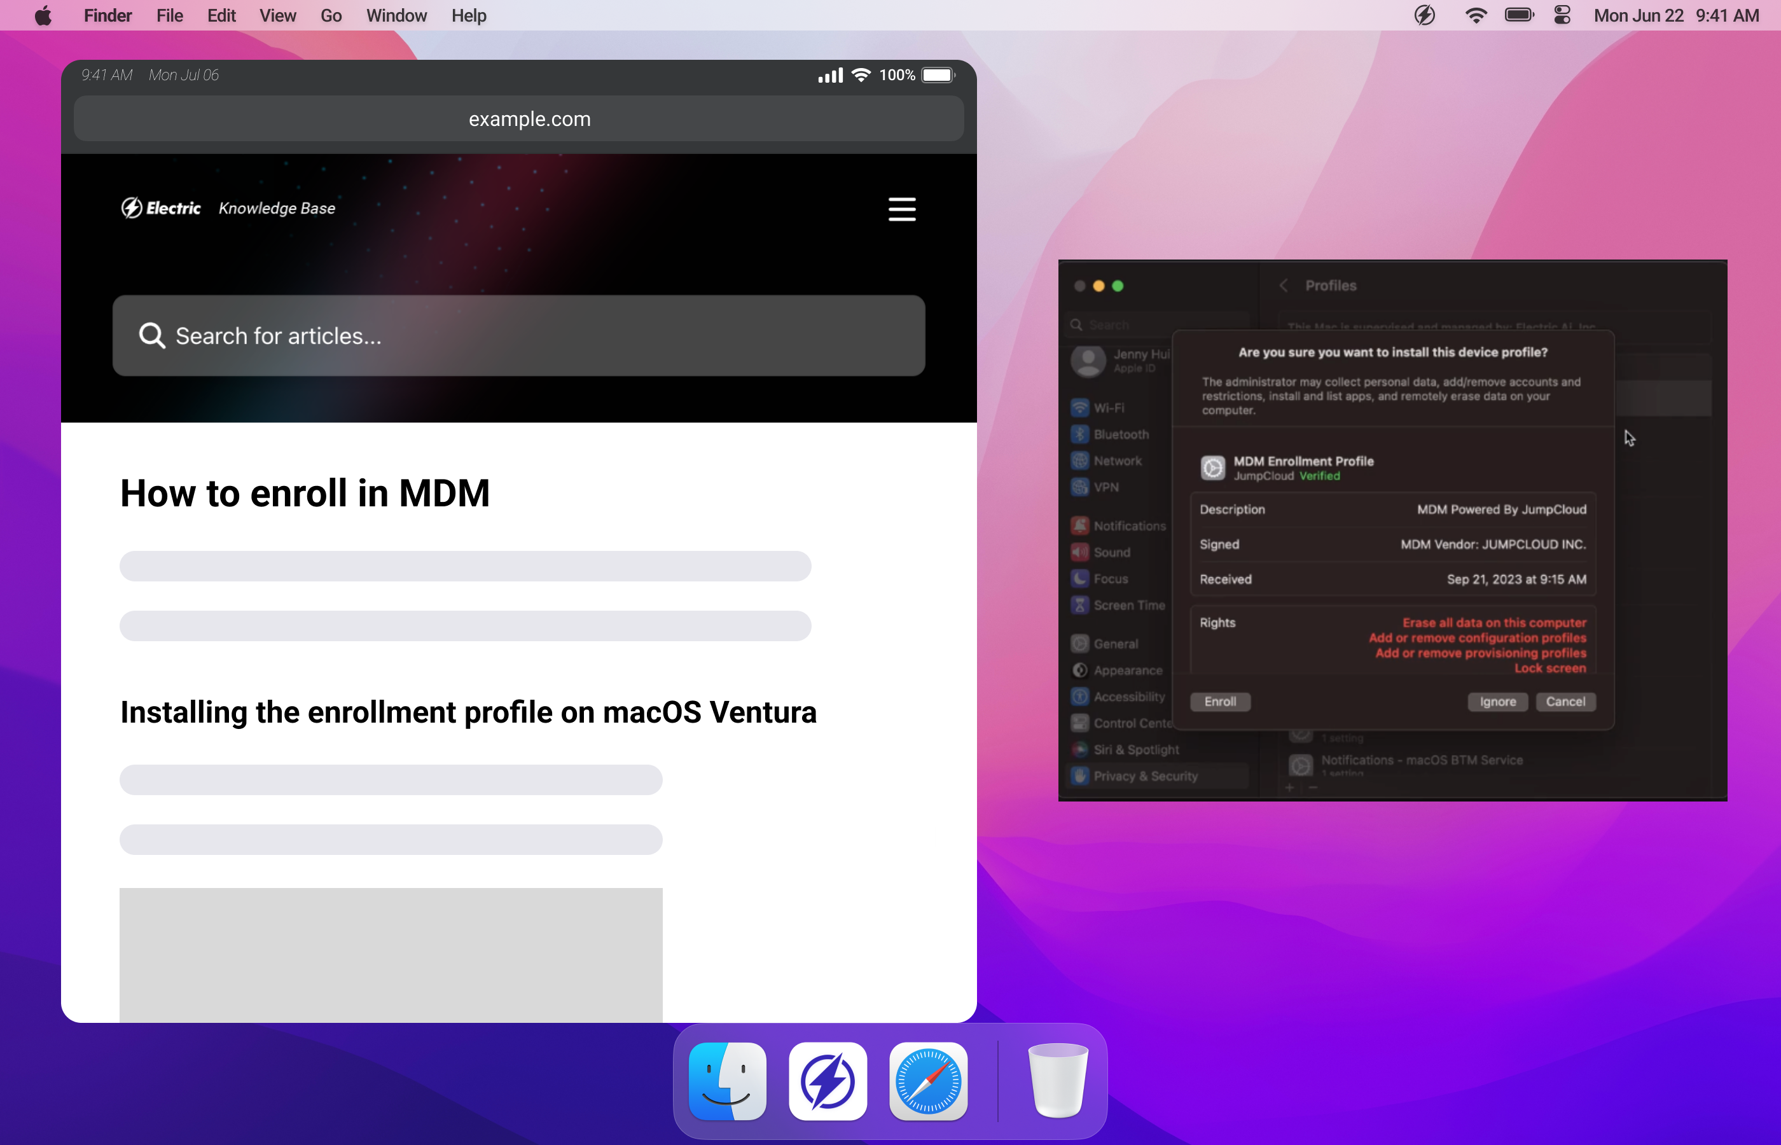1781x1145 pixels.
Task: Click Ignore in the device profile dialog
Action: (1497, 701)
